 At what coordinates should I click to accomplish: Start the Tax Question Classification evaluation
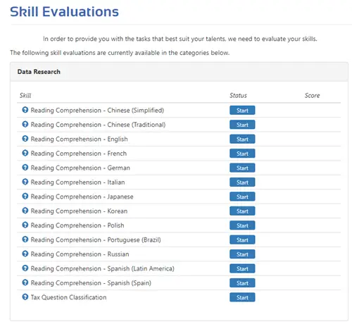pos(242,297)
